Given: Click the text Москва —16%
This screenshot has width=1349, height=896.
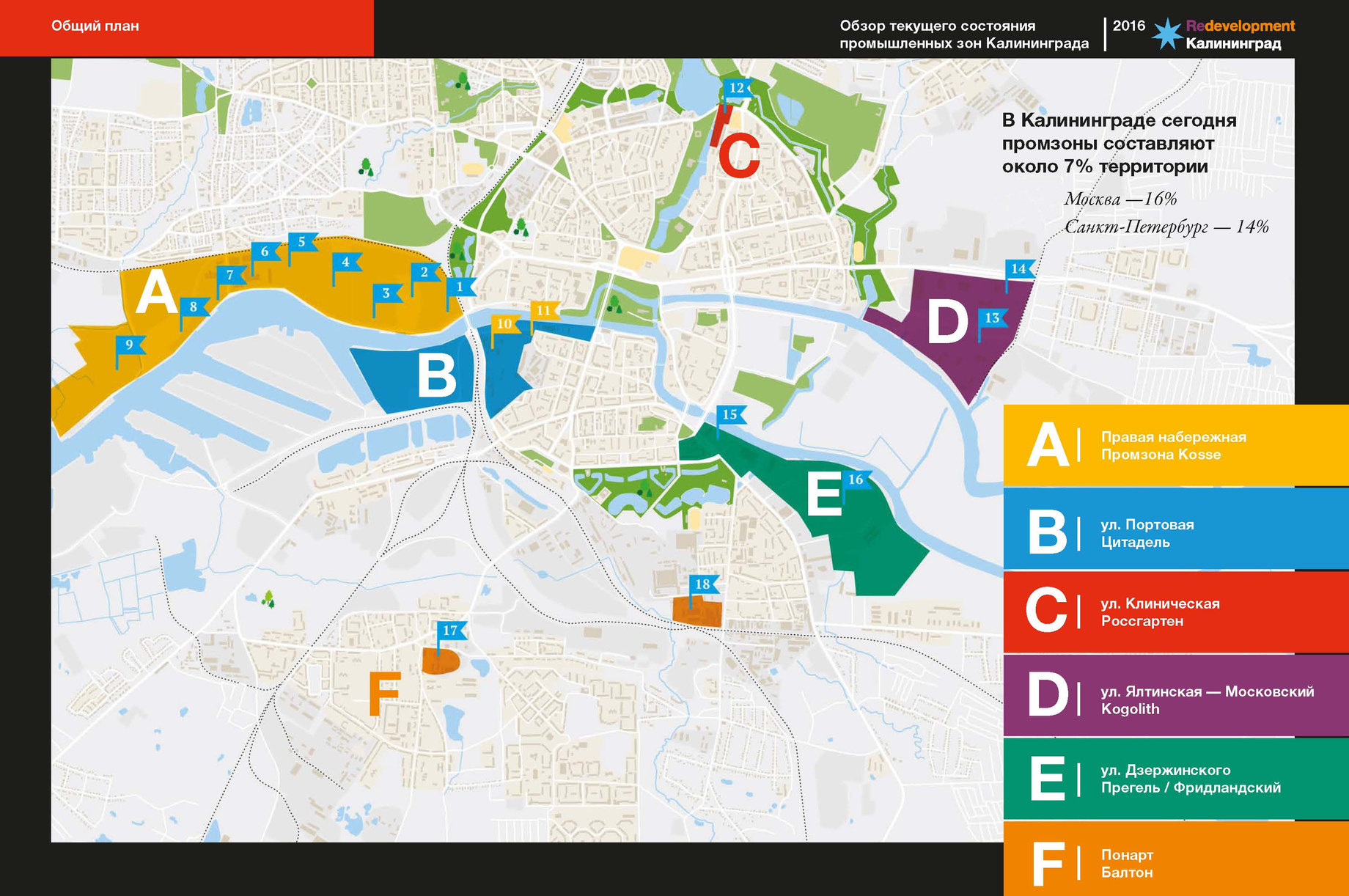Looking at the screenshot, I should 1121,199.
